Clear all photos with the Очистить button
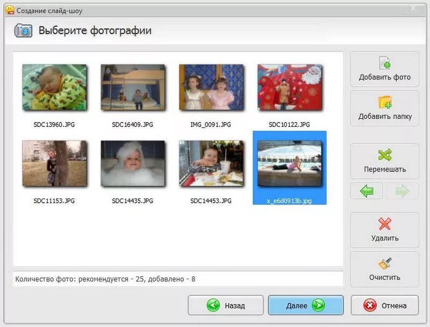Viewport: 430px width, 327px height. click(384, 269)
